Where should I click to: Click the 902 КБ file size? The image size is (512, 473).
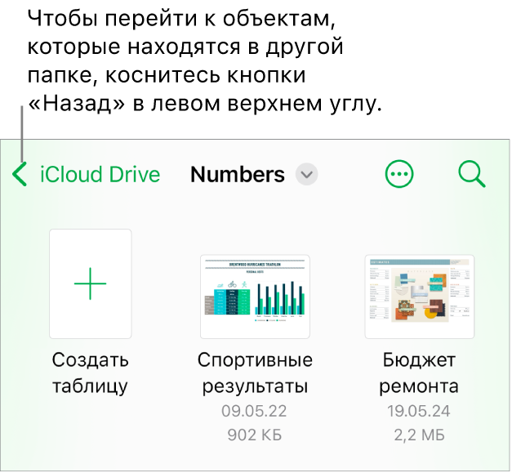point(255,435)
